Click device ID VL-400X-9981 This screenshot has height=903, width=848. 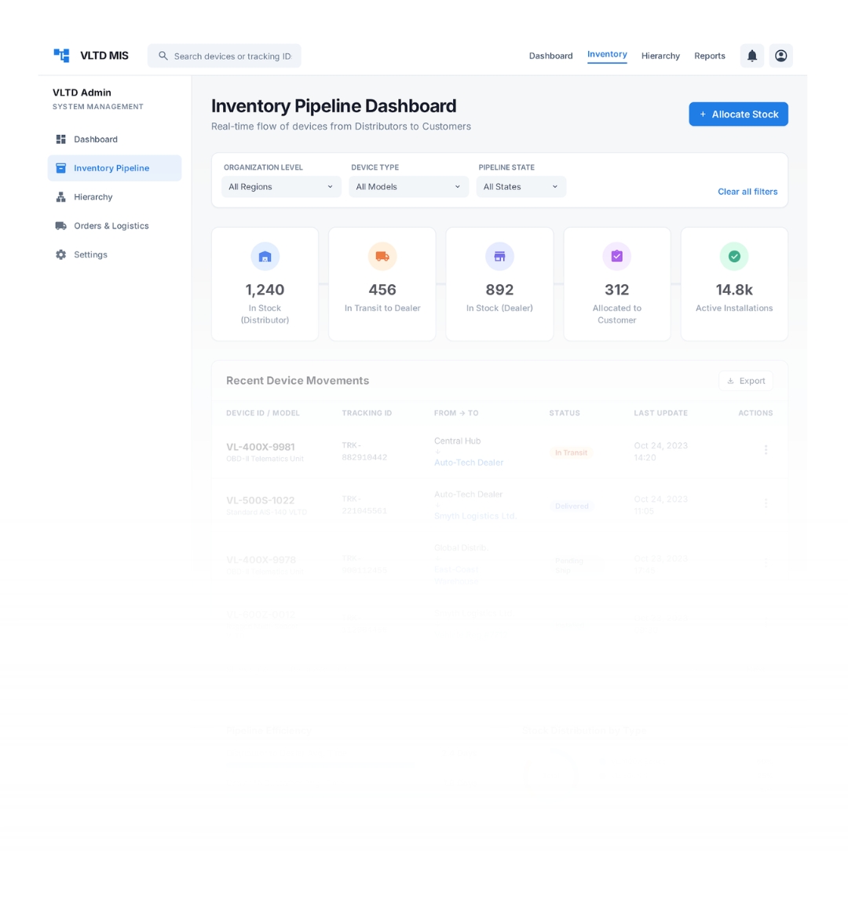click(x=260, y=447)
